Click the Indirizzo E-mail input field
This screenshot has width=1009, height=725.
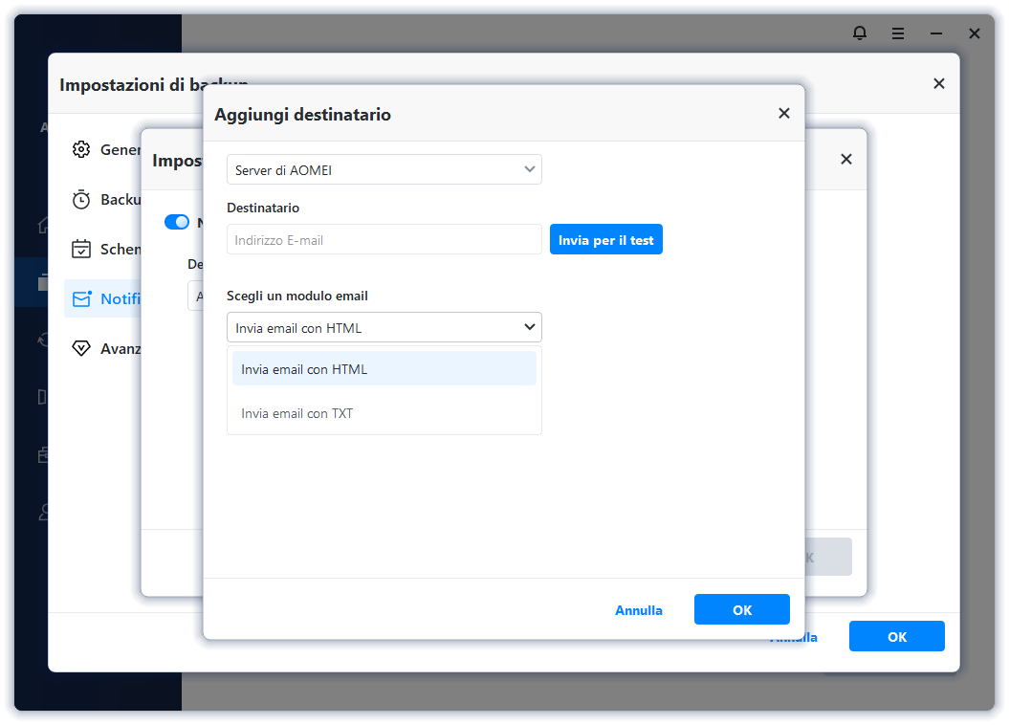click(x=384, y=240)
